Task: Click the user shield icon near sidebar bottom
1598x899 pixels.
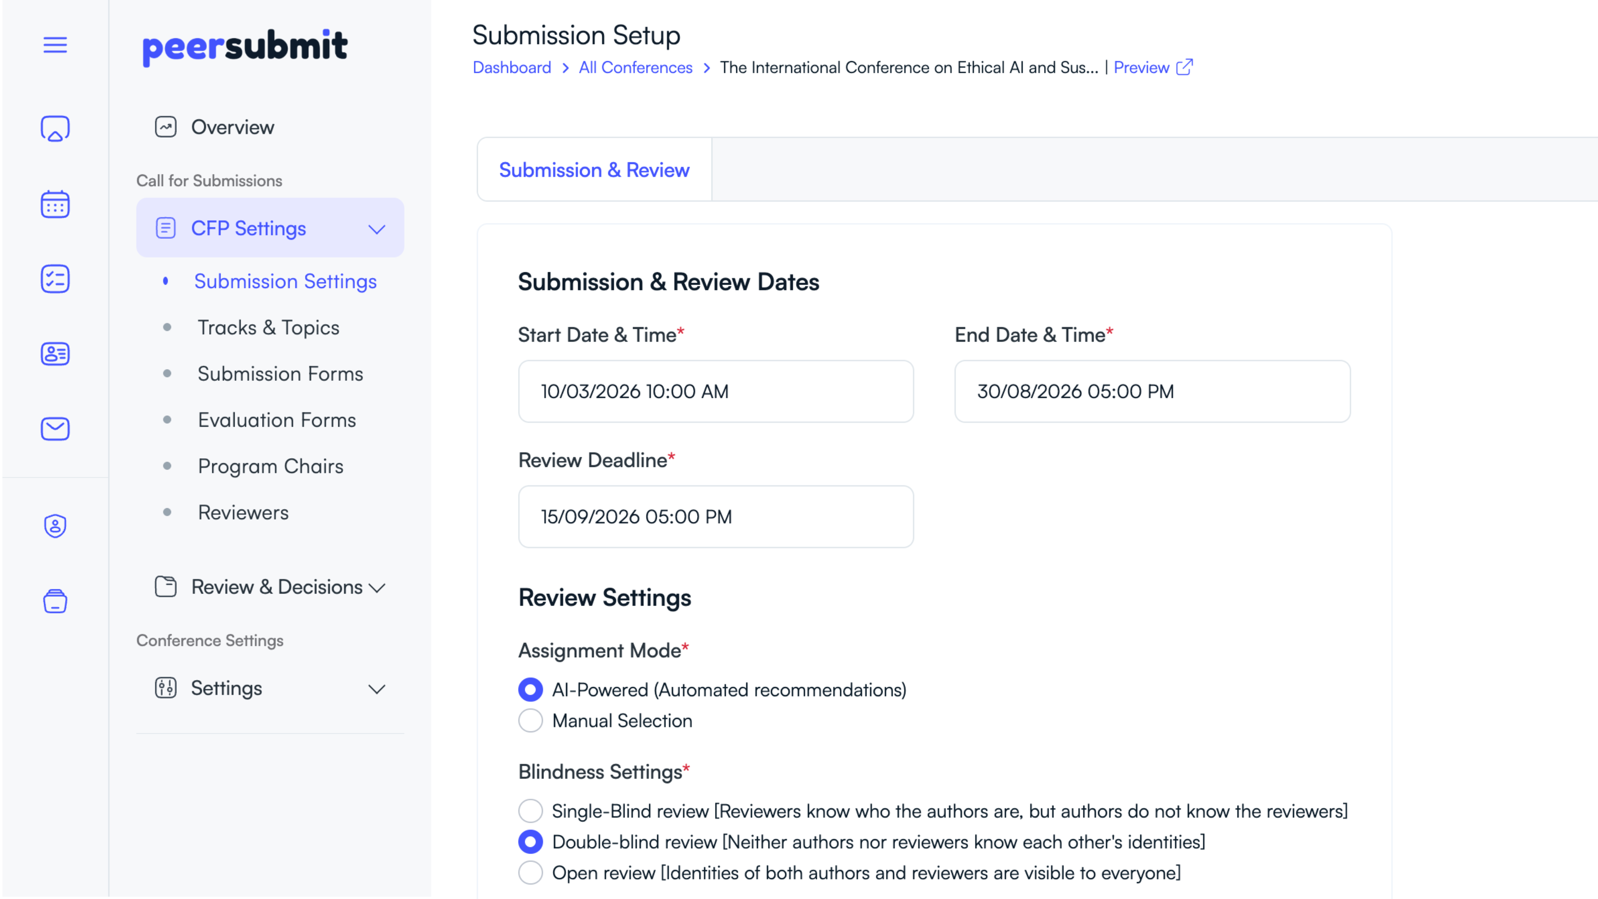Action: [x=55, y=526]
